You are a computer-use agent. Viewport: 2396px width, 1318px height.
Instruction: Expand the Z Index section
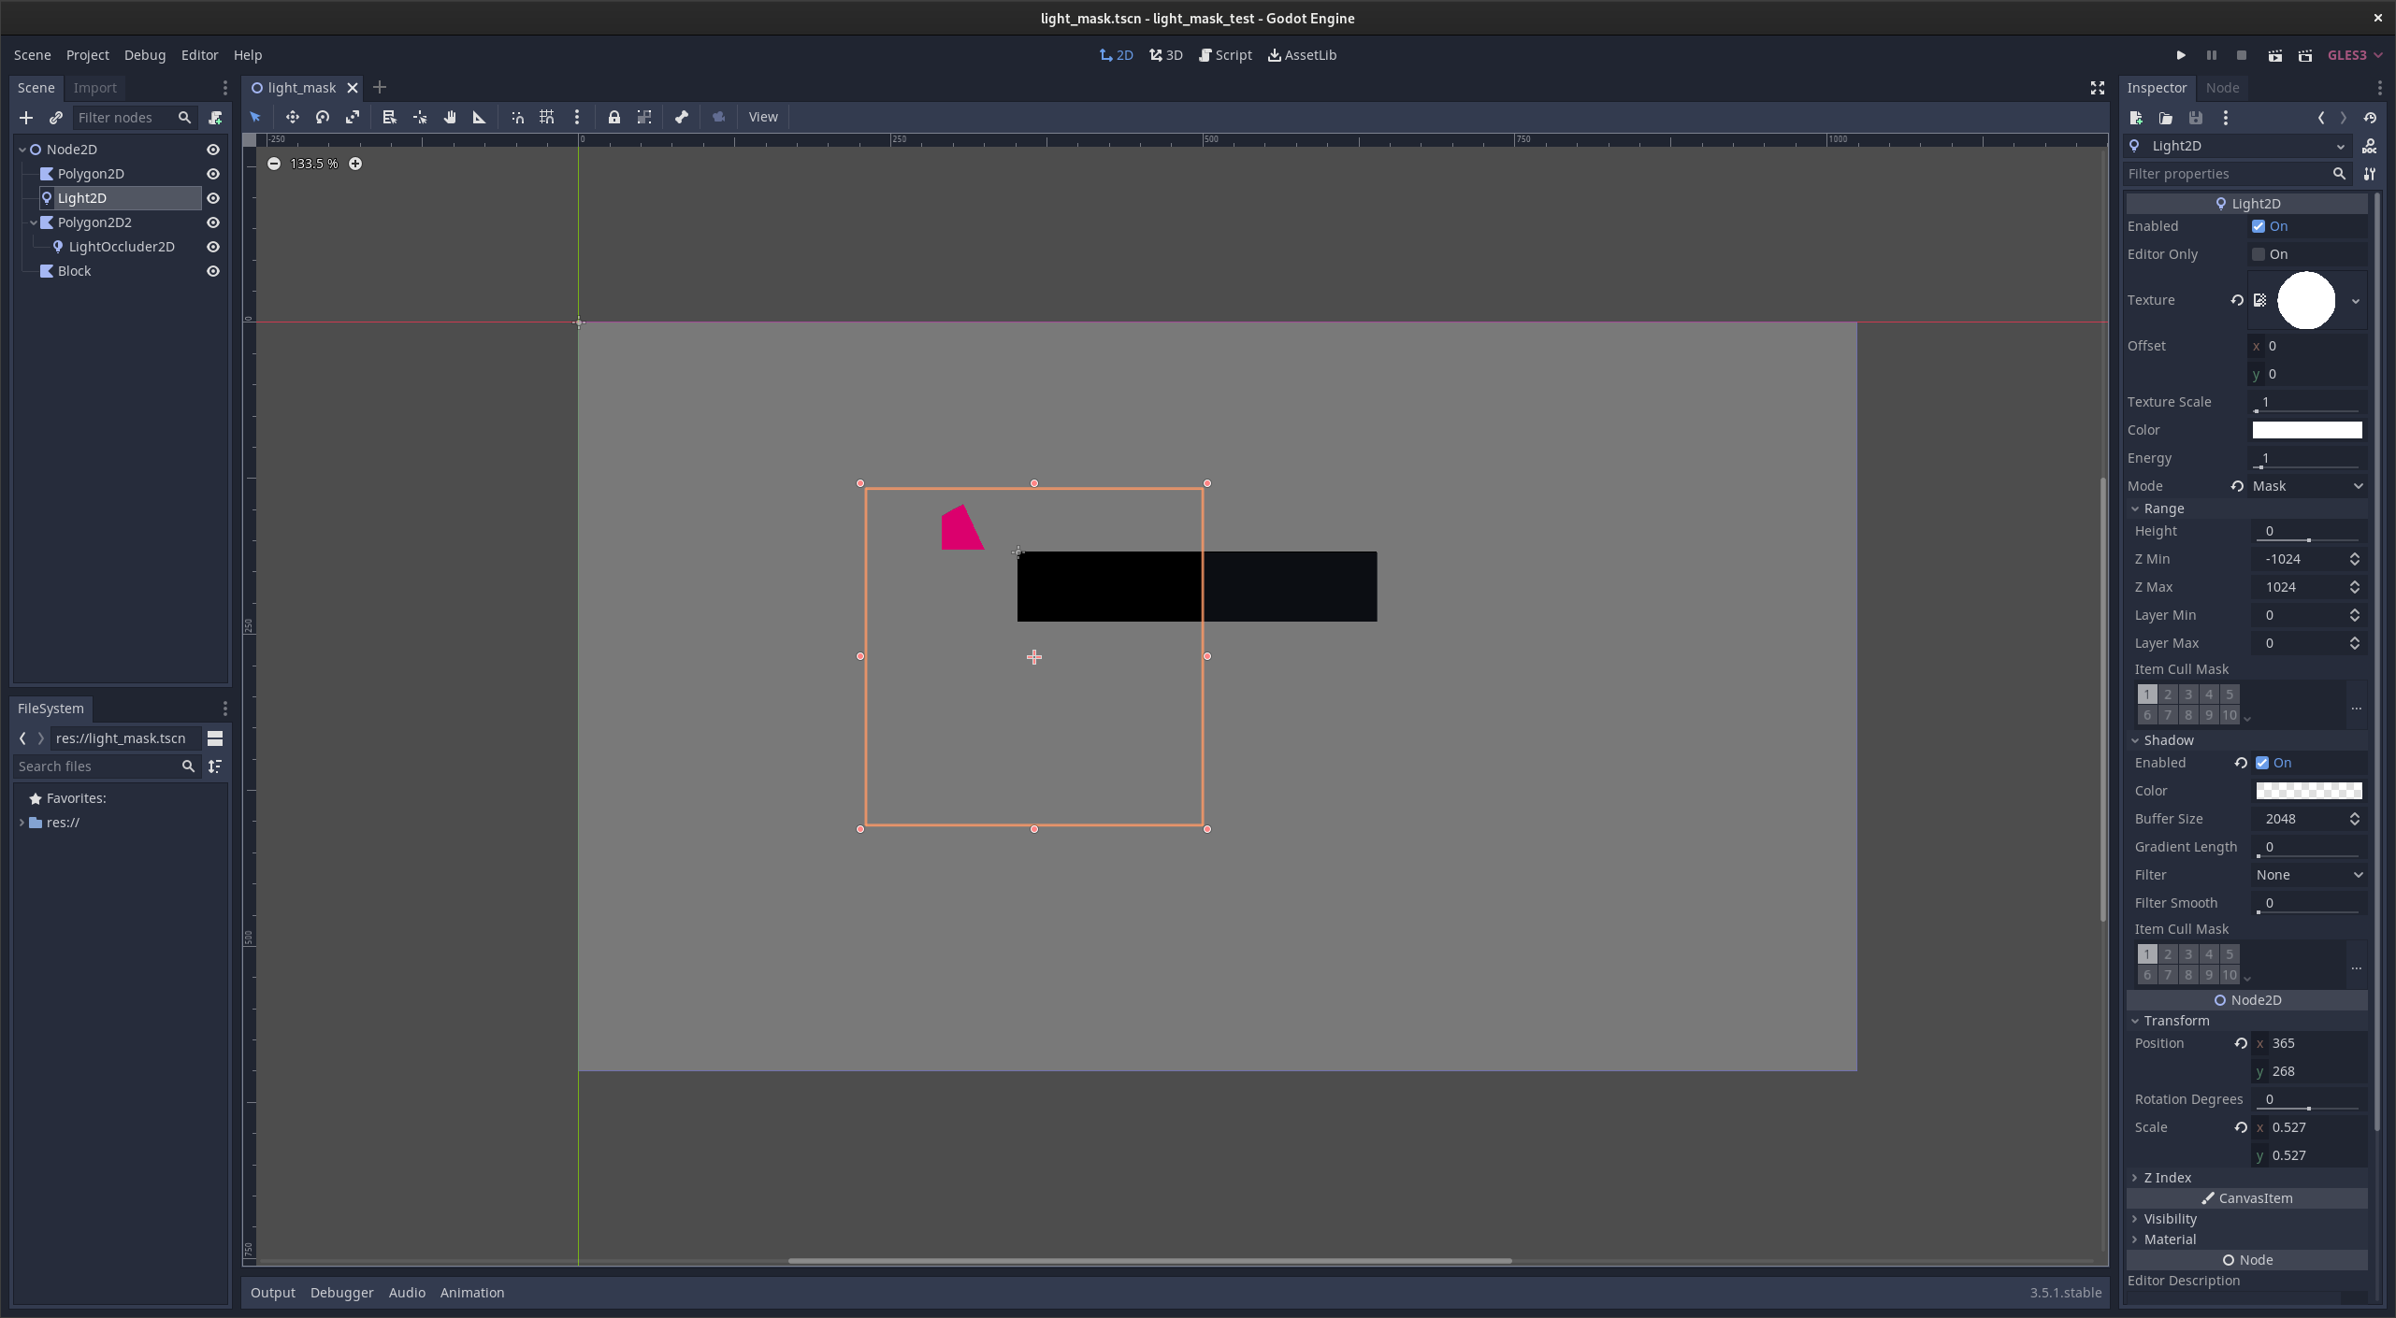click(x=2167, y=1178)
